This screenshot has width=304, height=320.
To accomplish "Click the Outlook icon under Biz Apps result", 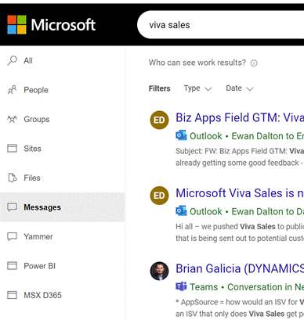I will [x=181, y=135].
